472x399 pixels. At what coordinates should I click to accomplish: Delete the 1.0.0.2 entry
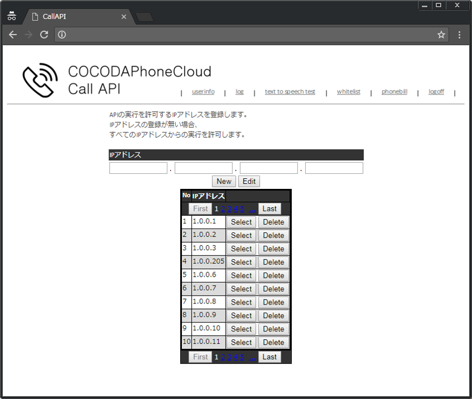[273, 236]
